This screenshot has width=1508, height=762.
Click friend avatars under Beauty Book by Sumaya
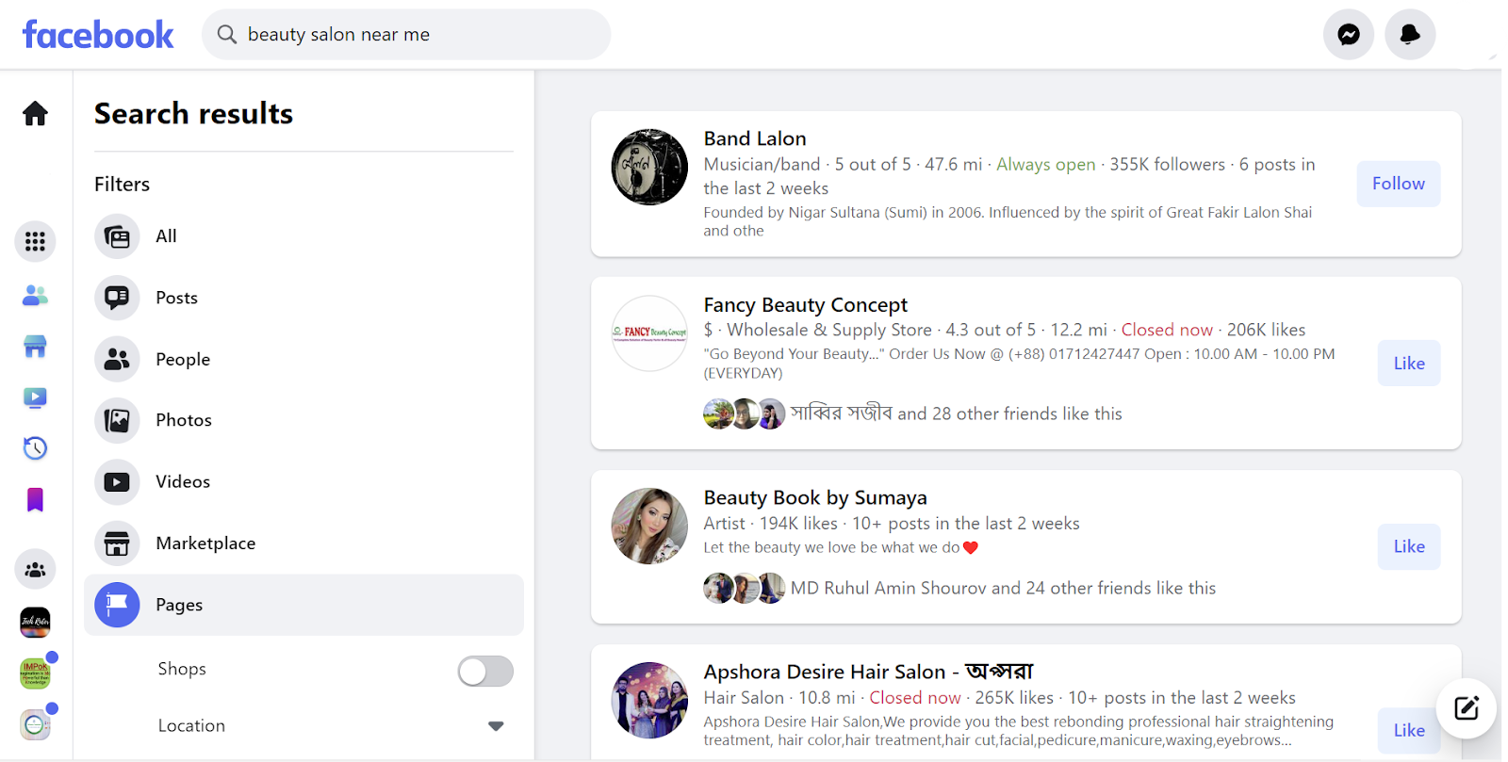(745, 588)
